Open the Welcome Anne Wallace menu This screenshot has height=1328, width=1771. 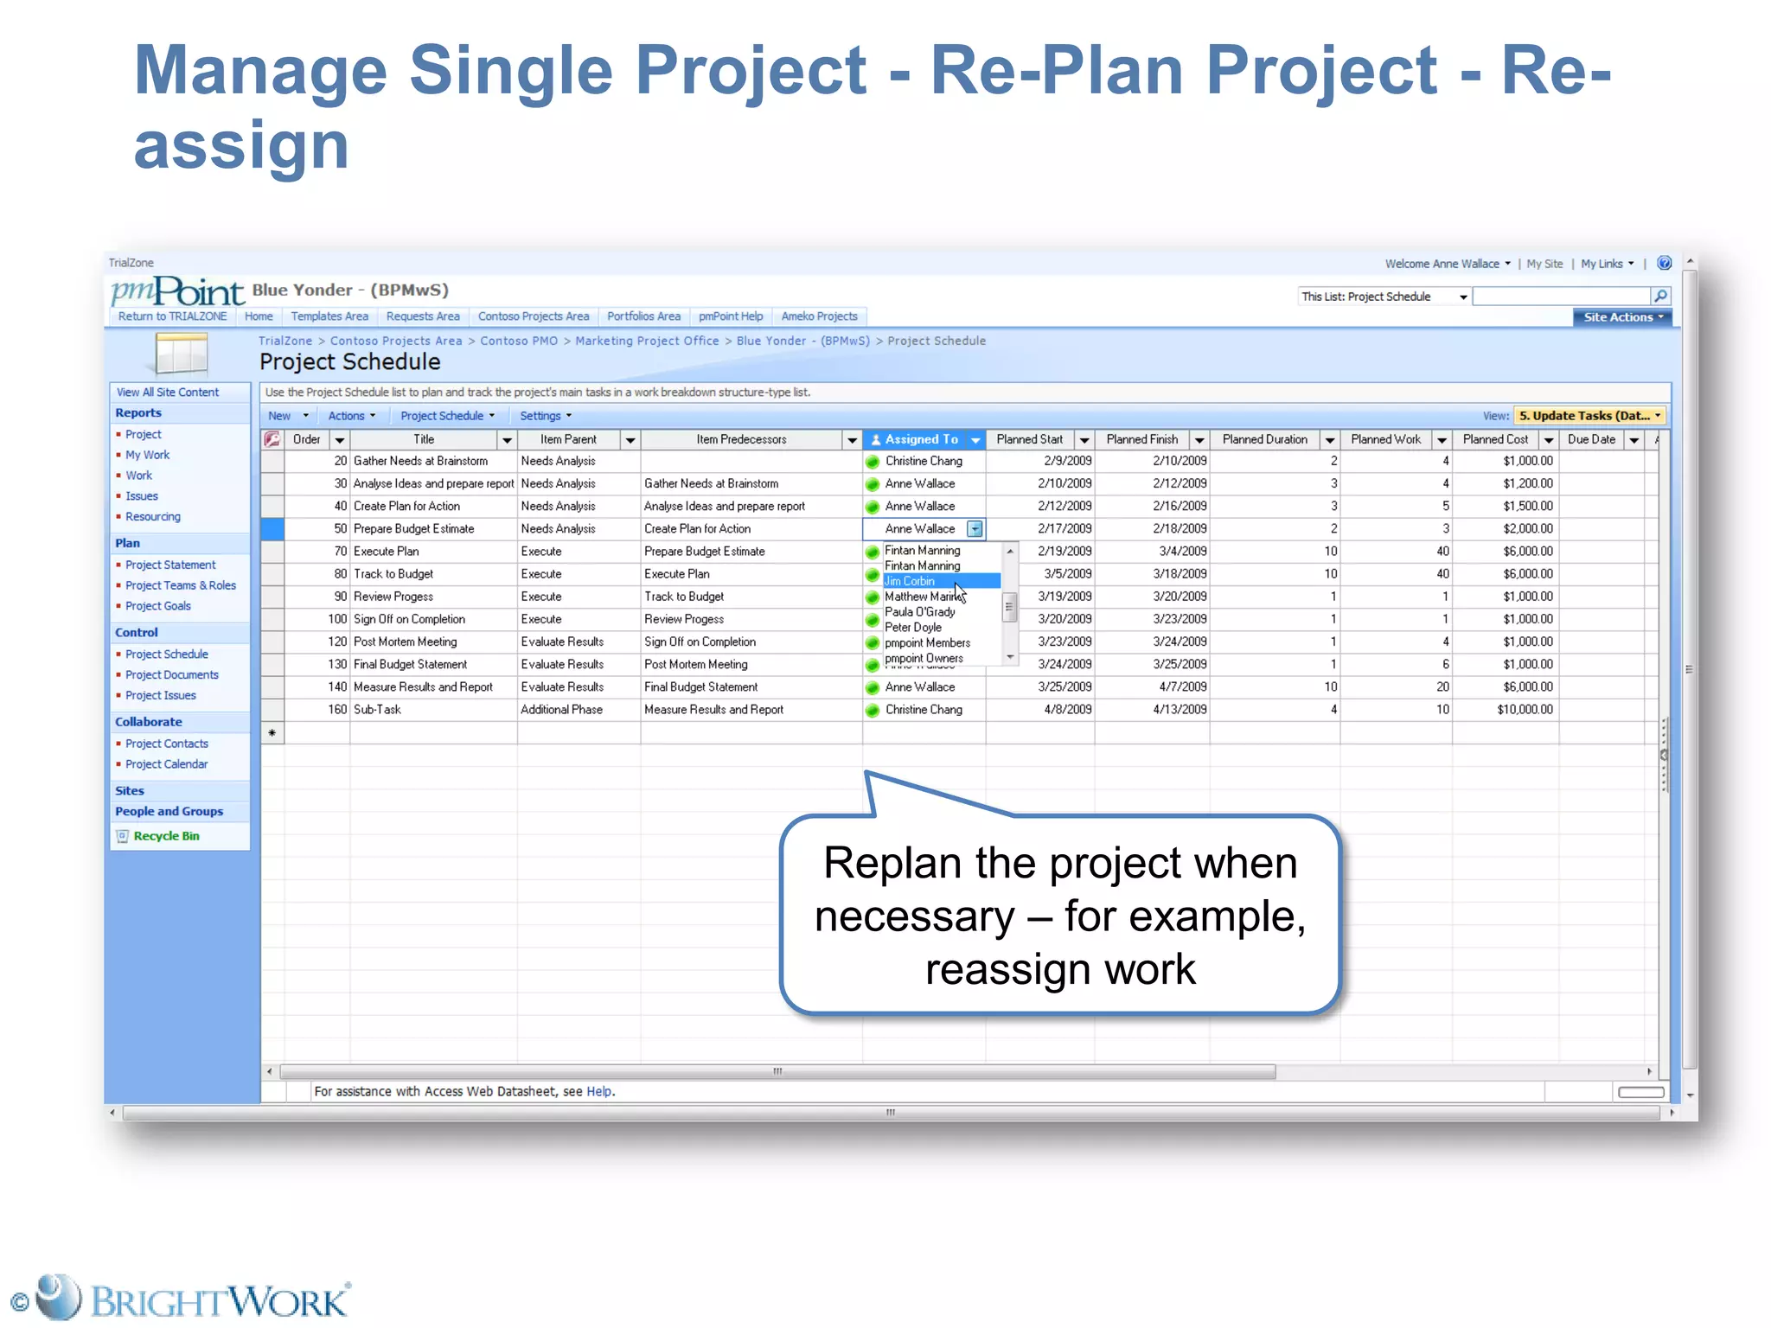click(x=1448, y=264)
